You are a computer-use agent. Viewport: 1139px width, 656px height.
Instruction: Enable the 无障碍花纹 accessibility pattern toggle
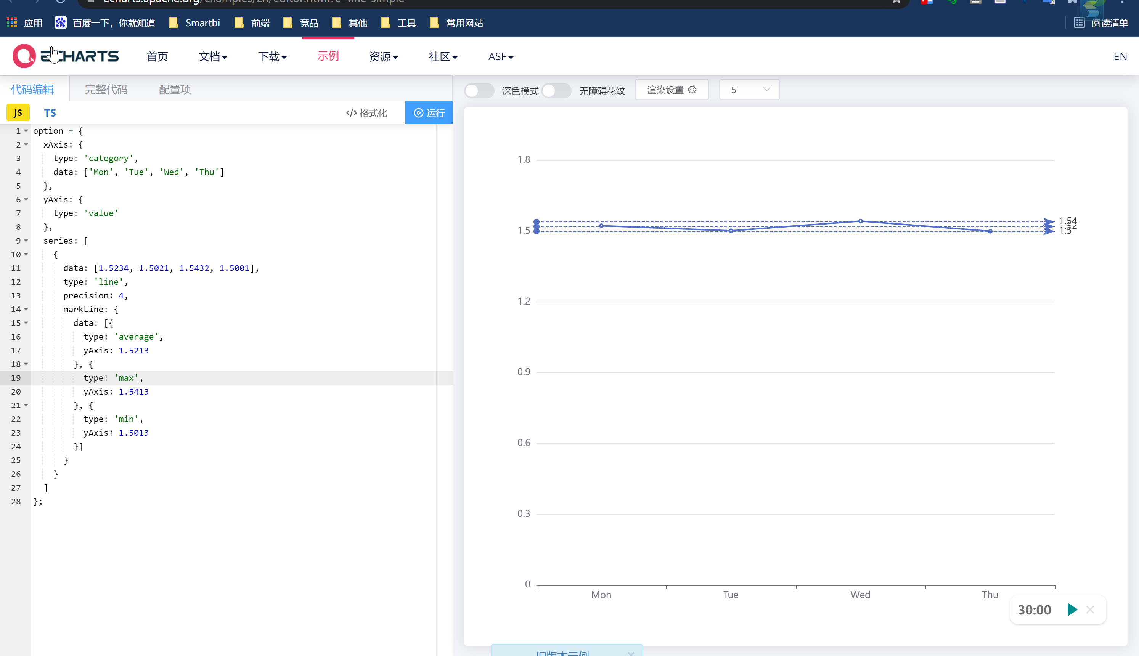557,91
